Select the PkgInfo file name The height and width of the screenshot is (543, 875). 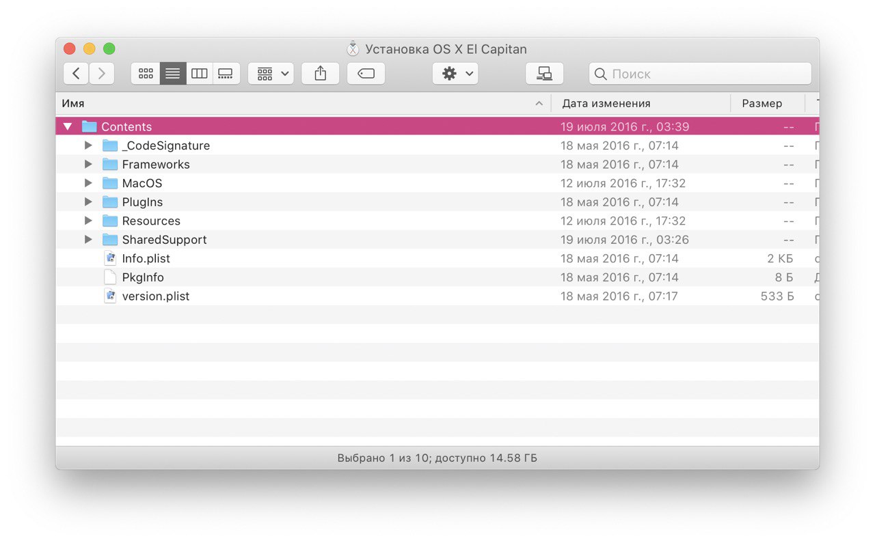pos(143,277)
